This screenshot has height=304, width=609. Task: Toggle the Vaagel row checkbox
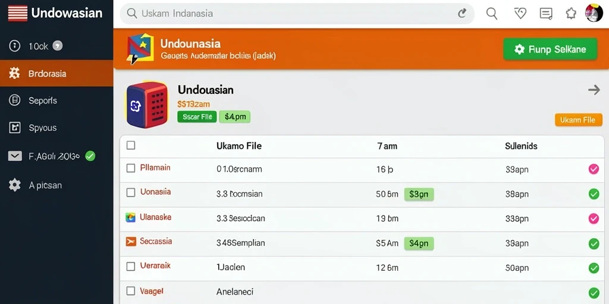tap(131, 291)
